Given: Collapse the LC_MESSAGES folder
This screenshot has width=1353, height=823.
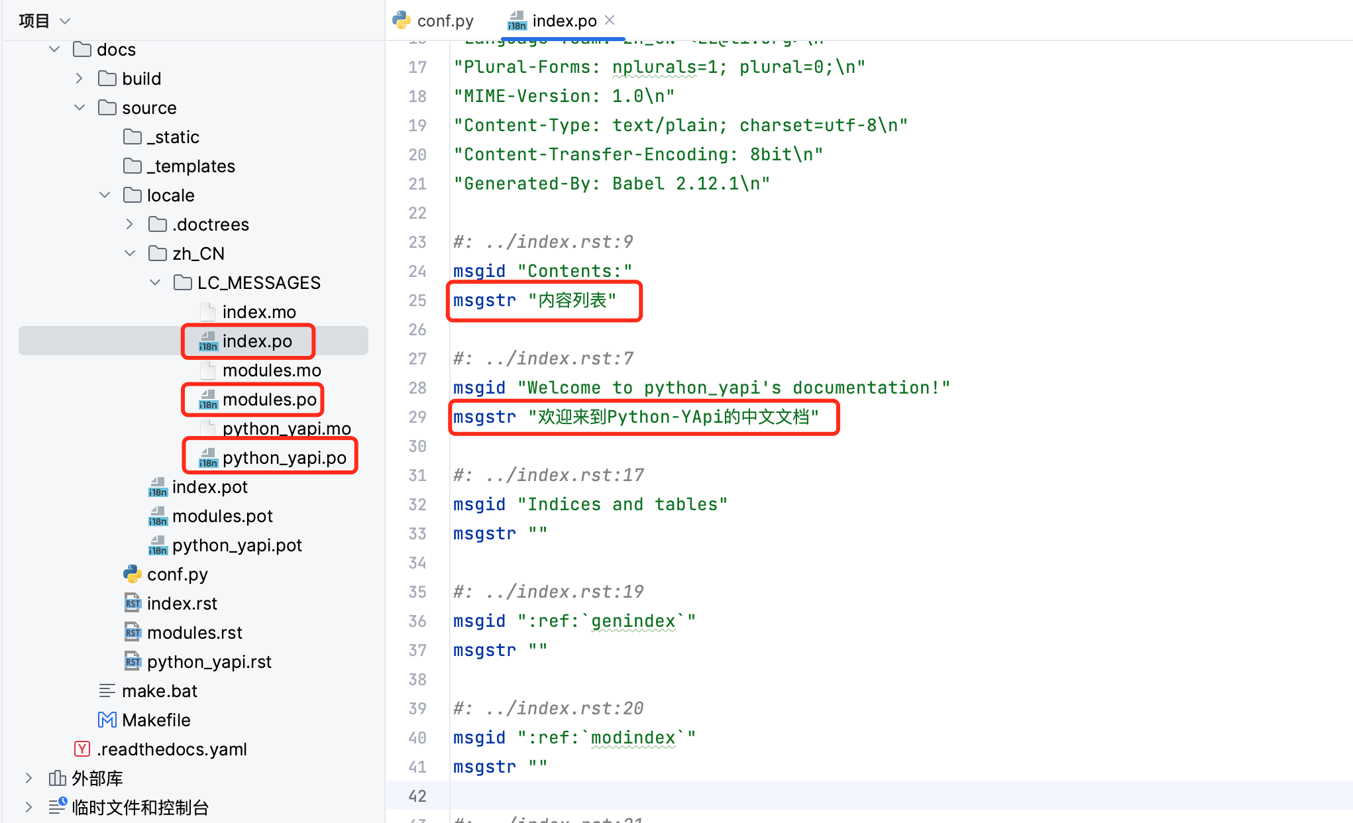Looking at the screenshot, I should pyautogui.click(x=155, y=282).
